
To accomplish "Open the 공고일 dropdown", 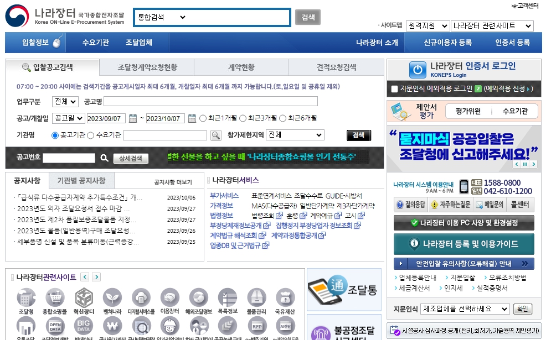I will [x=68, y=118].
